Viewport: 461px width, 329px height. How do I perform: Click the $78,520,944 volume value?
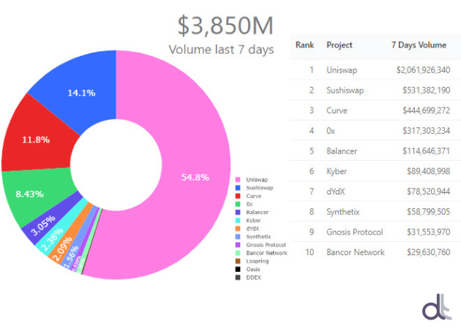tap(428, 192)
